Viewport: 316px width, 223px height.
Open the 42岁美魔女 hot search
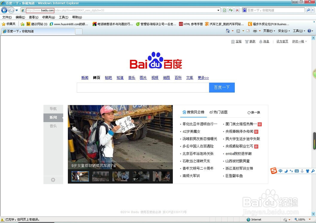point(191,131)
